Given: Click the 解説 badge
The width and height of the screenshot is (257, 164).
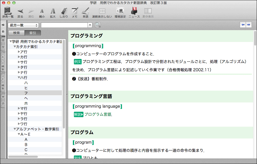Looking at the screenshot, I should (79, 114).
